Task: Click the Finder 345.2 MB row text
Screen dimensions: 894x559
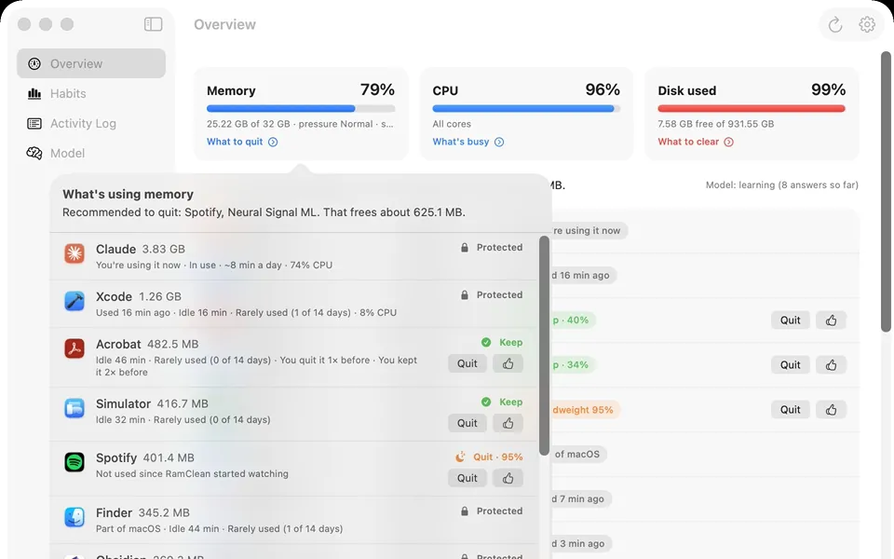Action: coord(142,512)
